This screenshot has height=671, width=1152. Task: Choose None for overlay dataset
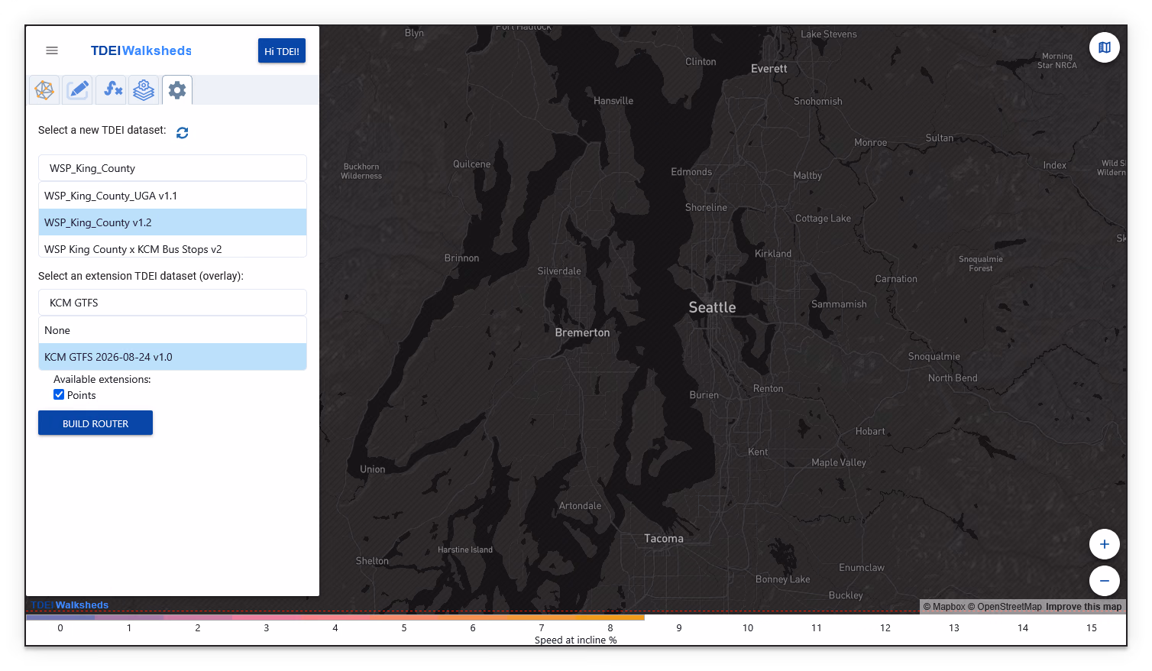click(x=173, y=330)
